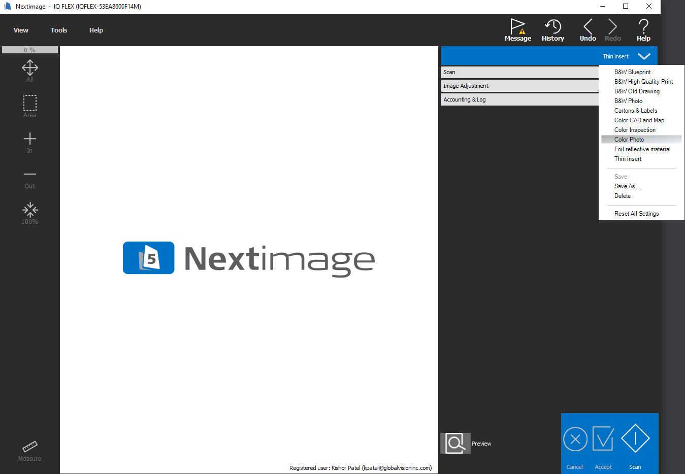Expand the Scan settings section
Screen dimensions: 685x474
pyautogui.click(x=519, y=72)
